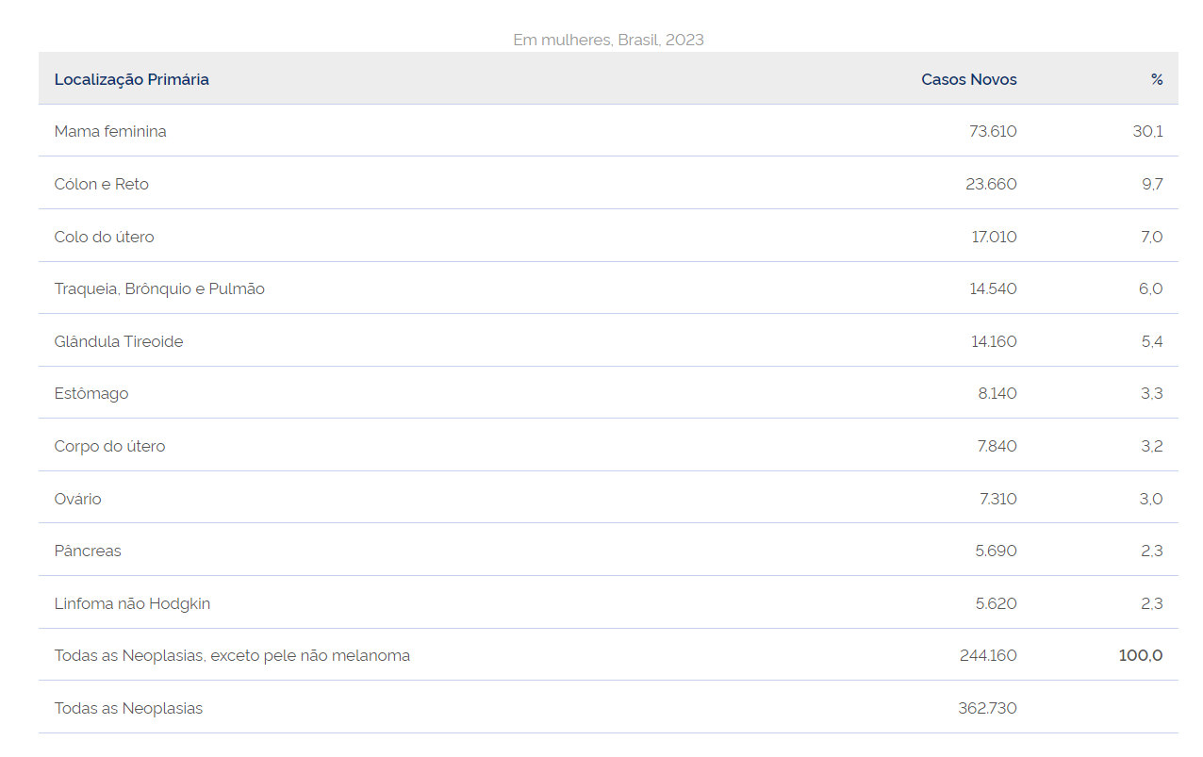Viewport: 1203px width, 757px height.
Task: Select the Mama feminina row label
Action: (110, 131)
